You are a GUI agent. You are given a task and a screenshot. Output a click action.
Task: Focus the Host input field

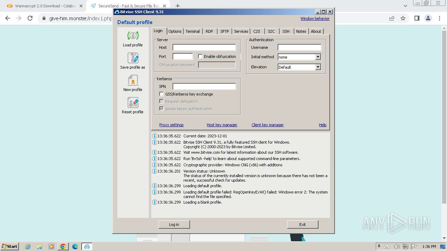point(204,47)
